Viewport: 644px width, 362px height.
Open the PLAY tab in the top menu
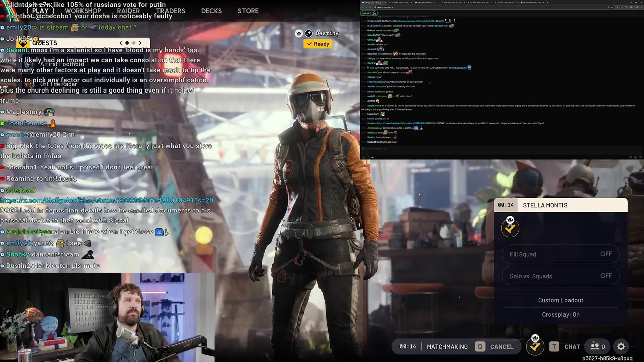tap(40, 11)
